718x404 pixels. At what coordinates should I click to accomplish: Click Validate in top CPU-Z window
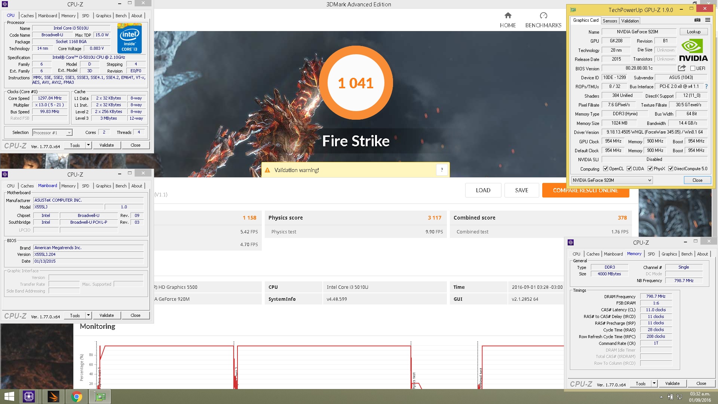(107, 145)
